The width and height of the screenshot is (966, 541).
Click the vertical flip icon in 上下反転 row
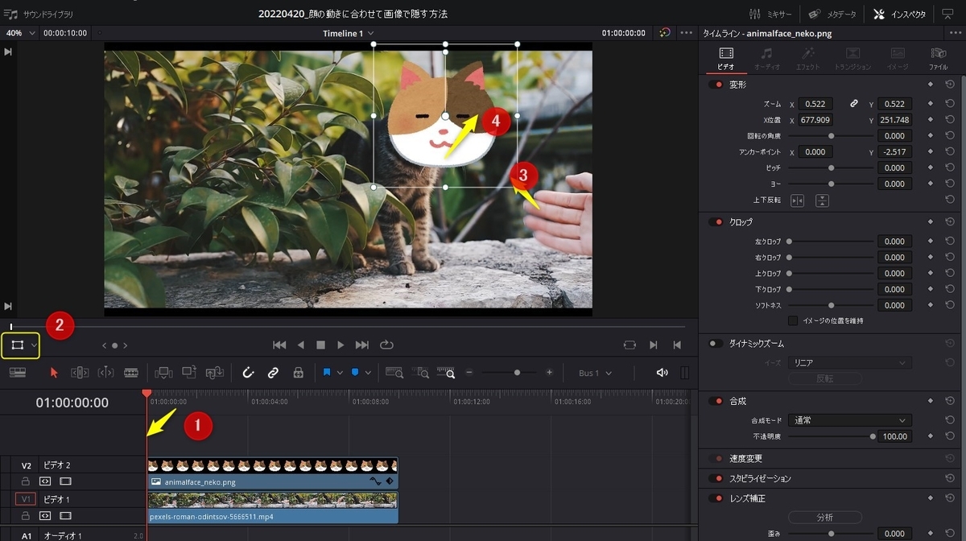click(x=822, y=200)
